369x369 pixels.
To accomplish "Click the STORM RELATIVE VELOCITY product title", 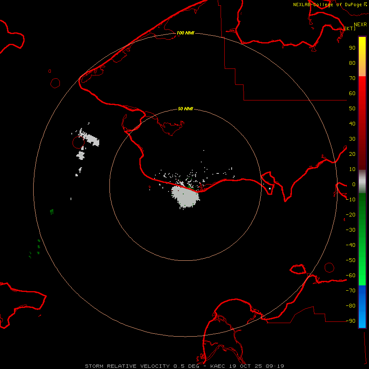I will 127,366.
